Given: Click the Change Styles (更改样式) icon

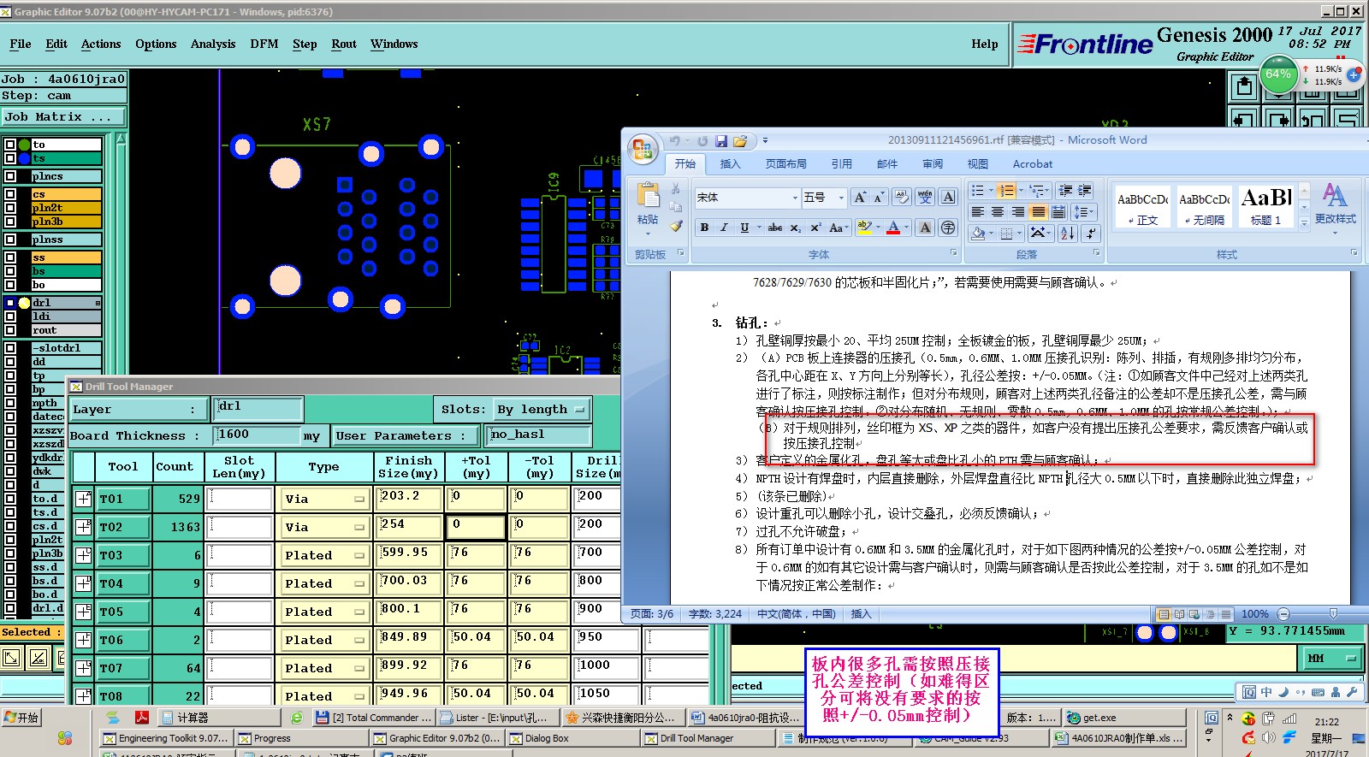Looking at the screenshot, I should tap(1335, 204).
